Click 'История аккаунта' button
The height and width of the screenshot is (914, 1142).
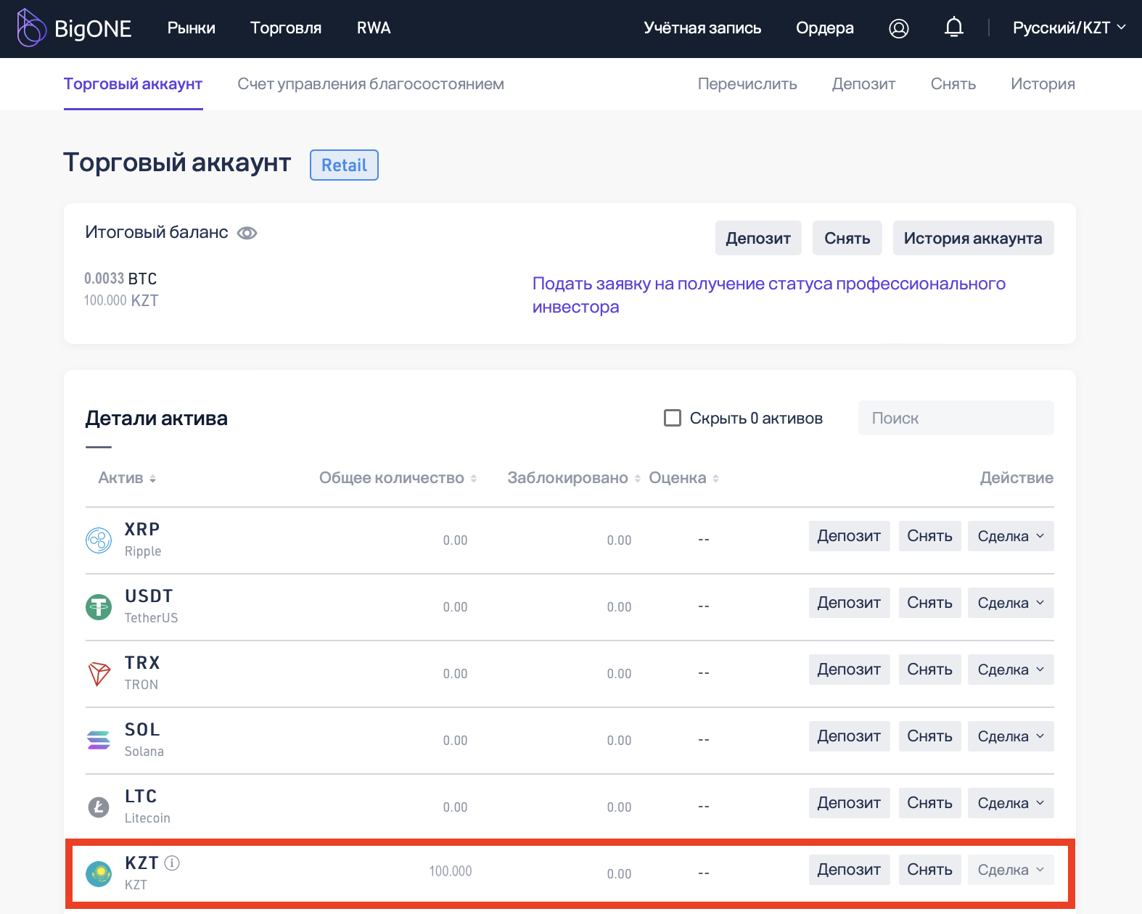[x=973, y=238]
